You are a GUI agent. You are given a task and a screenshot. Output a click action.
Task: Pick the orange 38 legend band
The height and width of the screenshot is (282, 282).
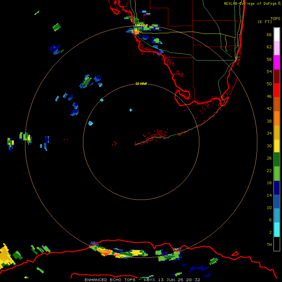[x=277, y=118]
